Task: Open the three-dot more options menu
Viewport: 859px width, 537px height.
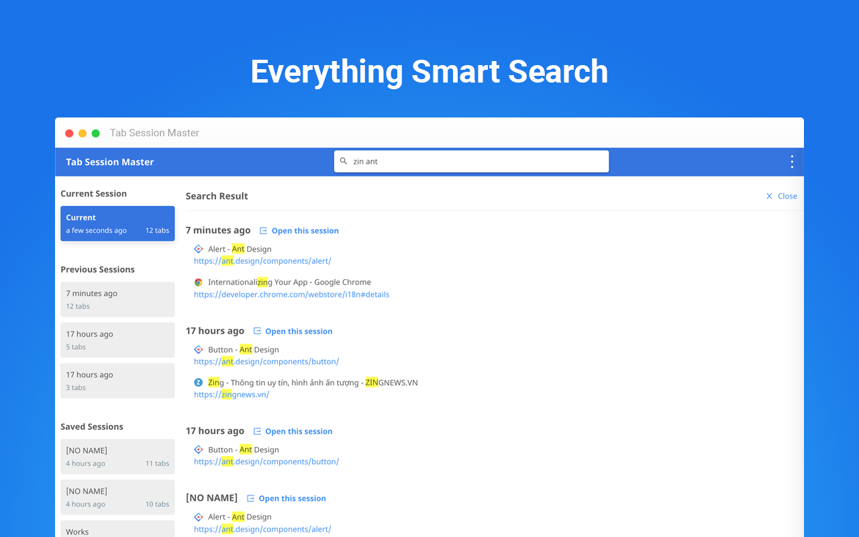Action: (792, 162)
